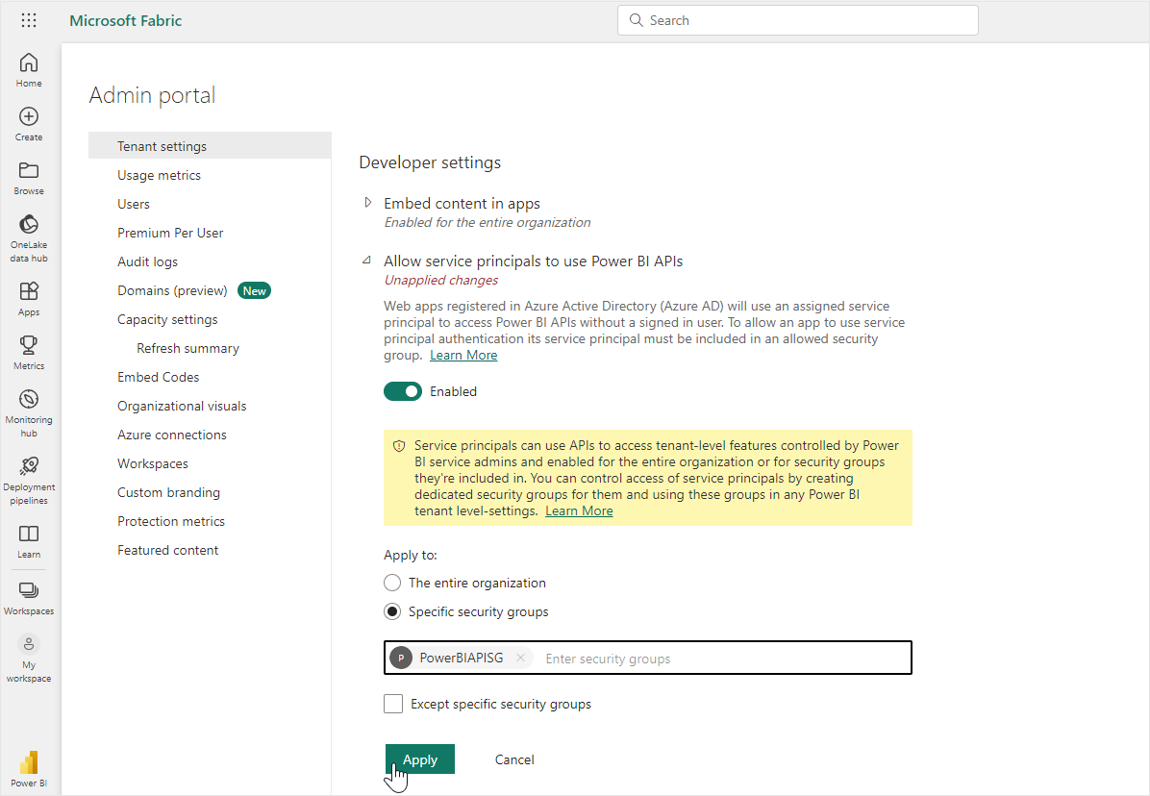Remove PowerBIAPISG security group chip

coord(520,658)
